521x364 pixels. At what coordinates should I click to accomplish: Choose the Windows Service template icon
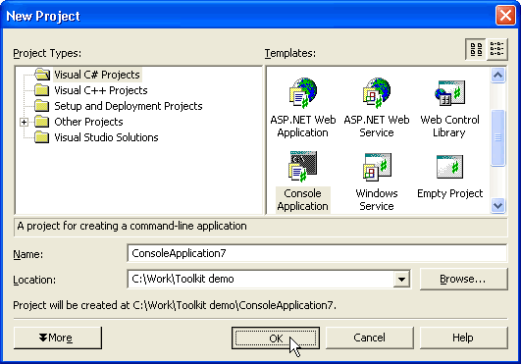tap(377, 167)
